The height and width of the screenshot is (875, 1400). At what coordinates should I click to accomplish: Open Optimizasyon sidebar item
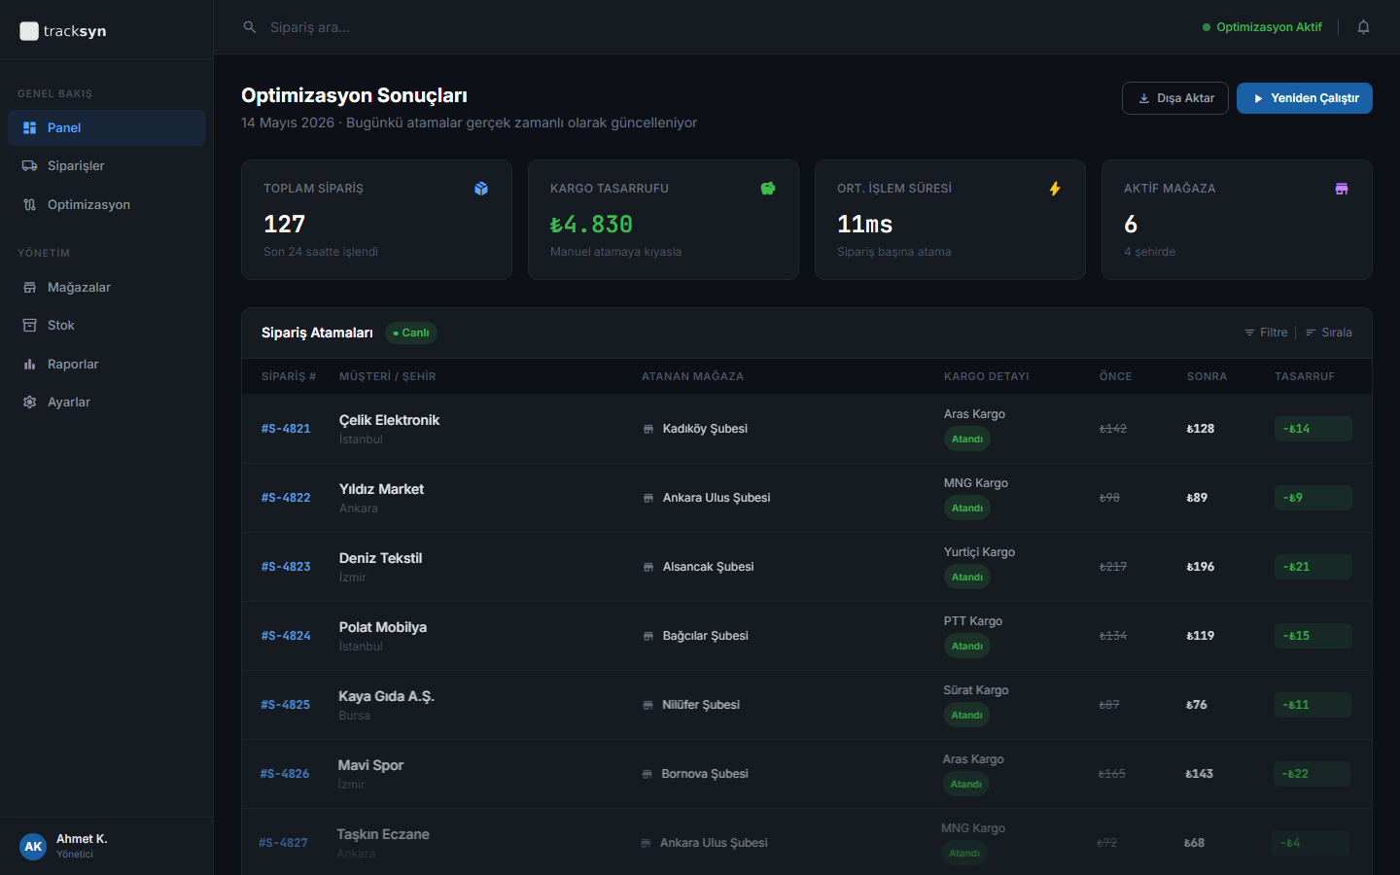[106, 204]
